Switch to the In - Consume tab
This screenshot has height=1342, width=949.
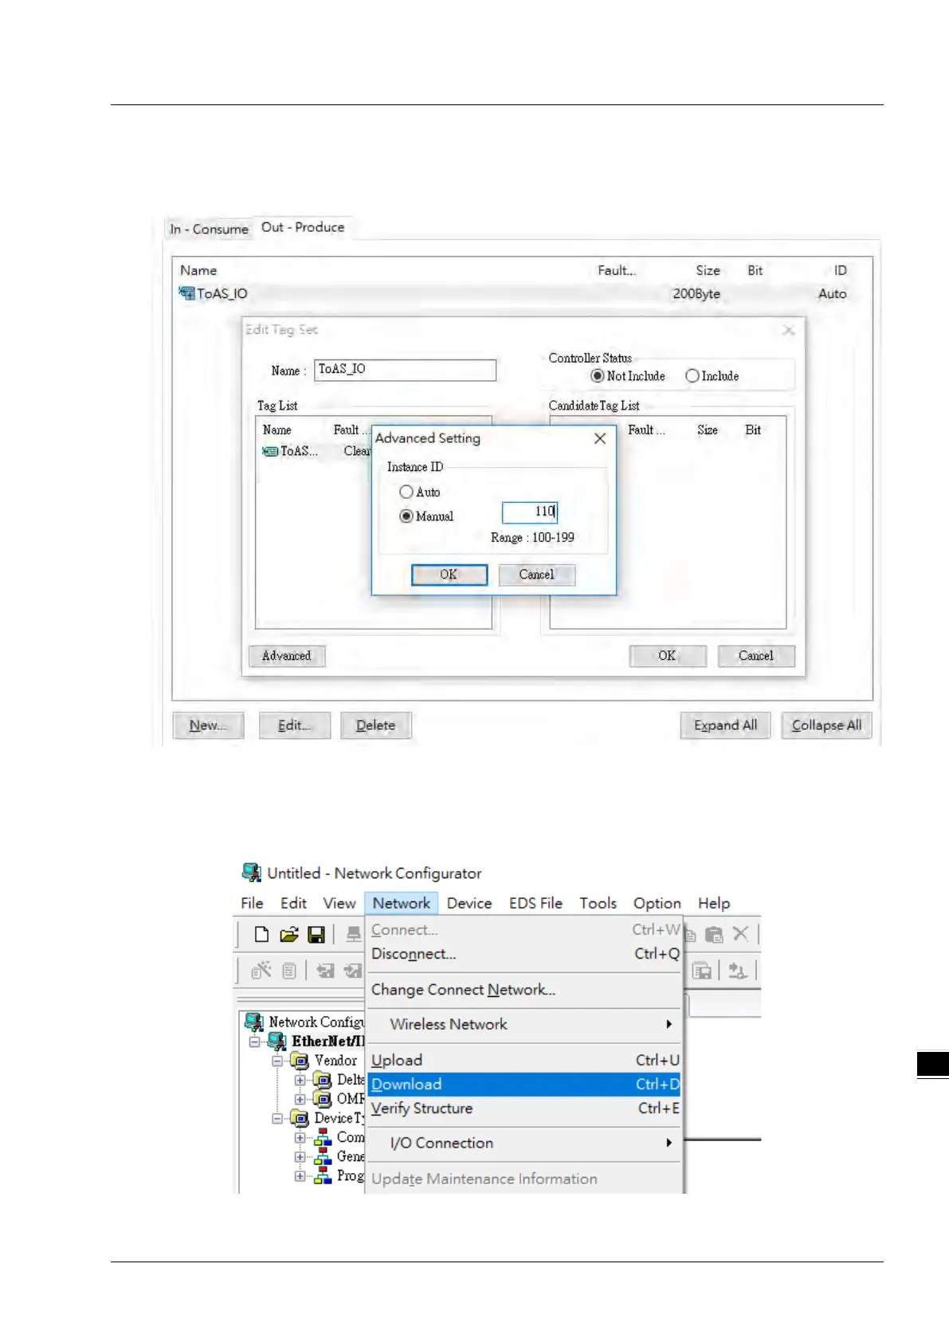point(209,229)
